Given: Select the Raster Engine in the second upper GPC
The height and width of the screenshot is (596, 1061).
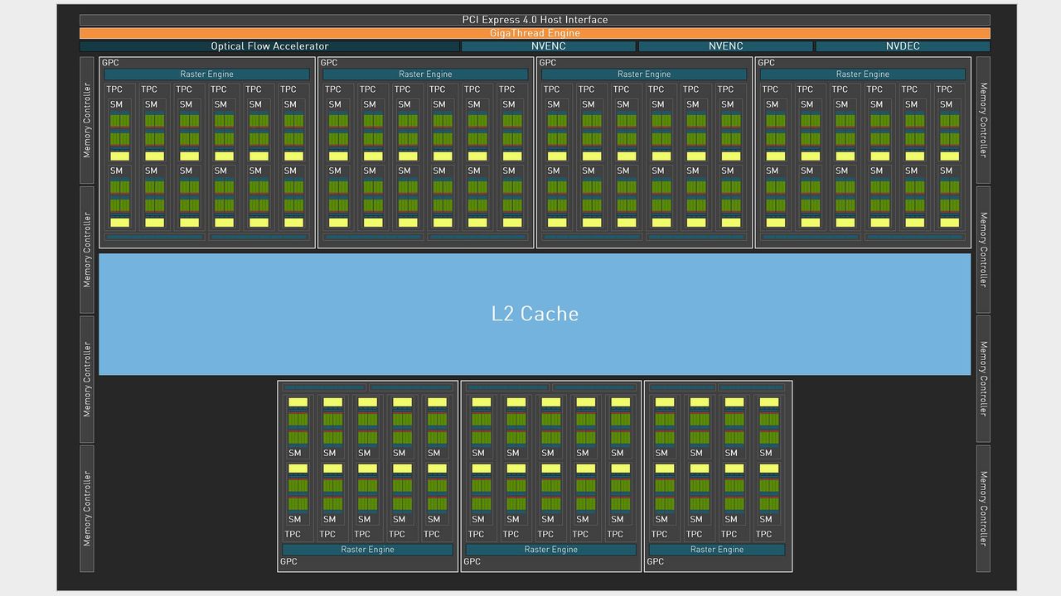Looking at the screenshot, I should pyautogui.click(x=425, y=74).
